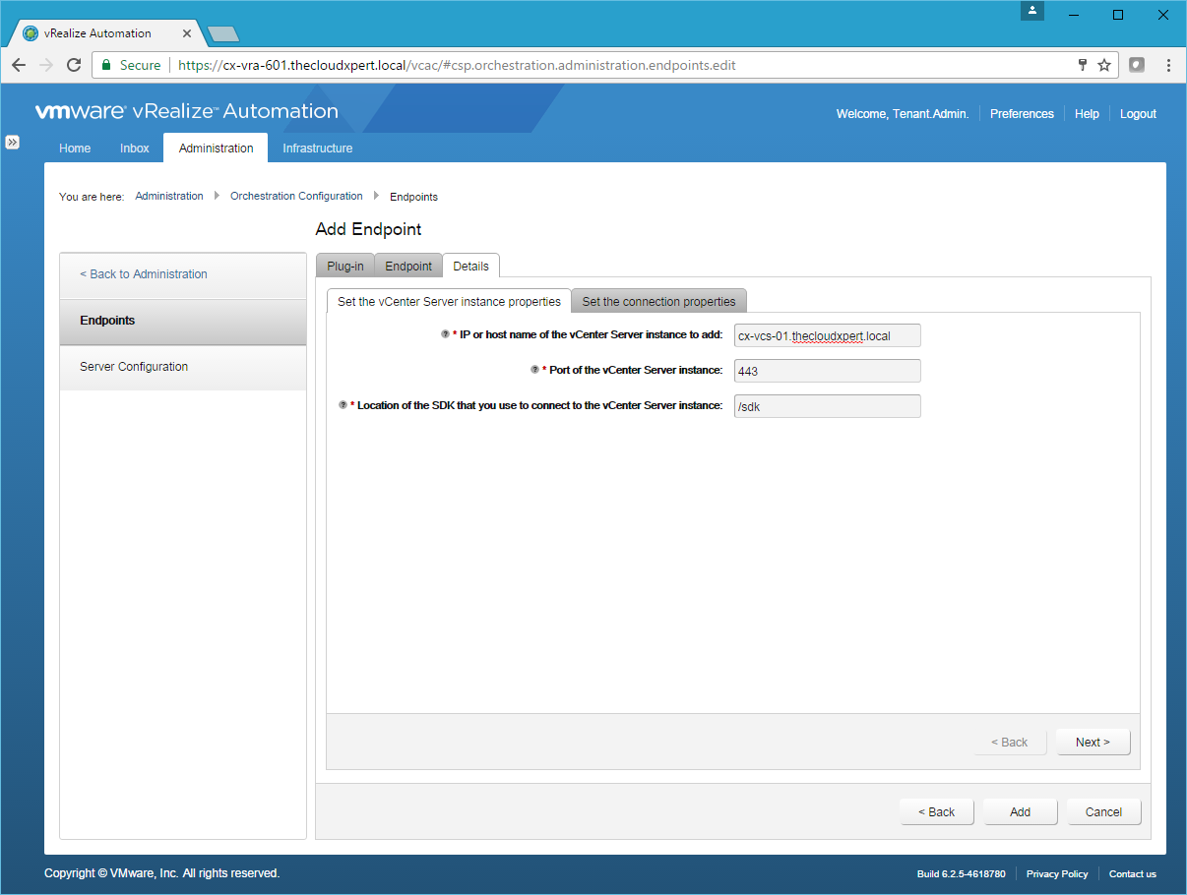The image size is (1187, 895).
Task: Click the browser reload icon
Action: pyautogui.click(x=73, y=65)
